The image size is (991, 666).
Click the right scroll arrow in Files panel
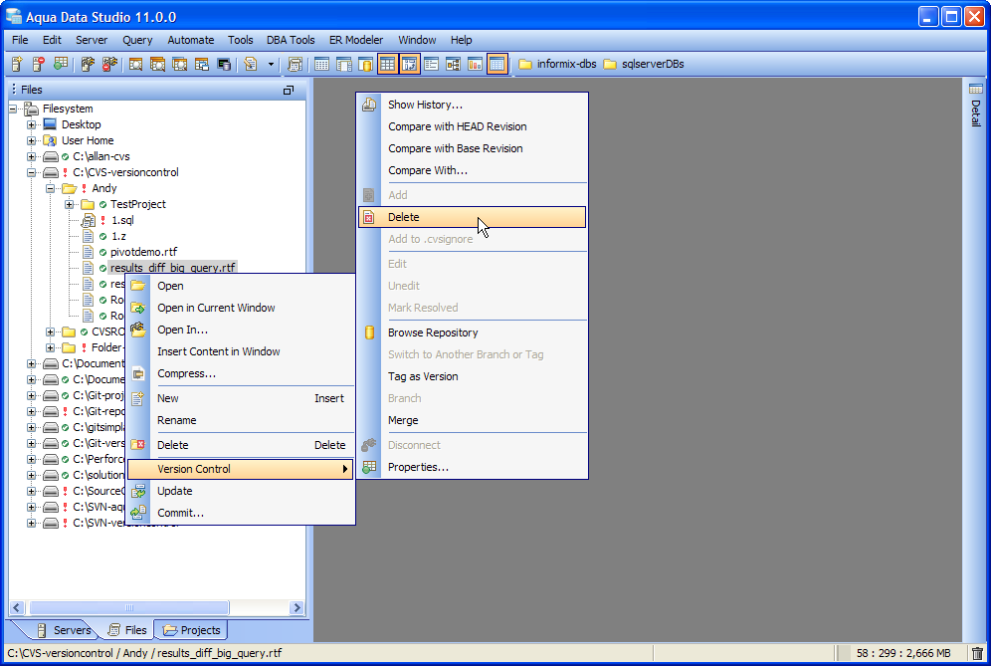(297, 608)
